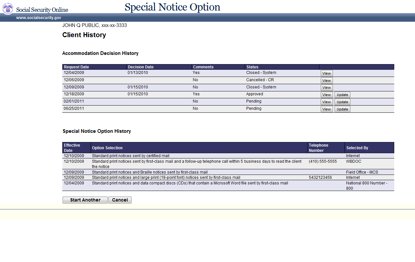Click the Client History heading

point(84,35)
